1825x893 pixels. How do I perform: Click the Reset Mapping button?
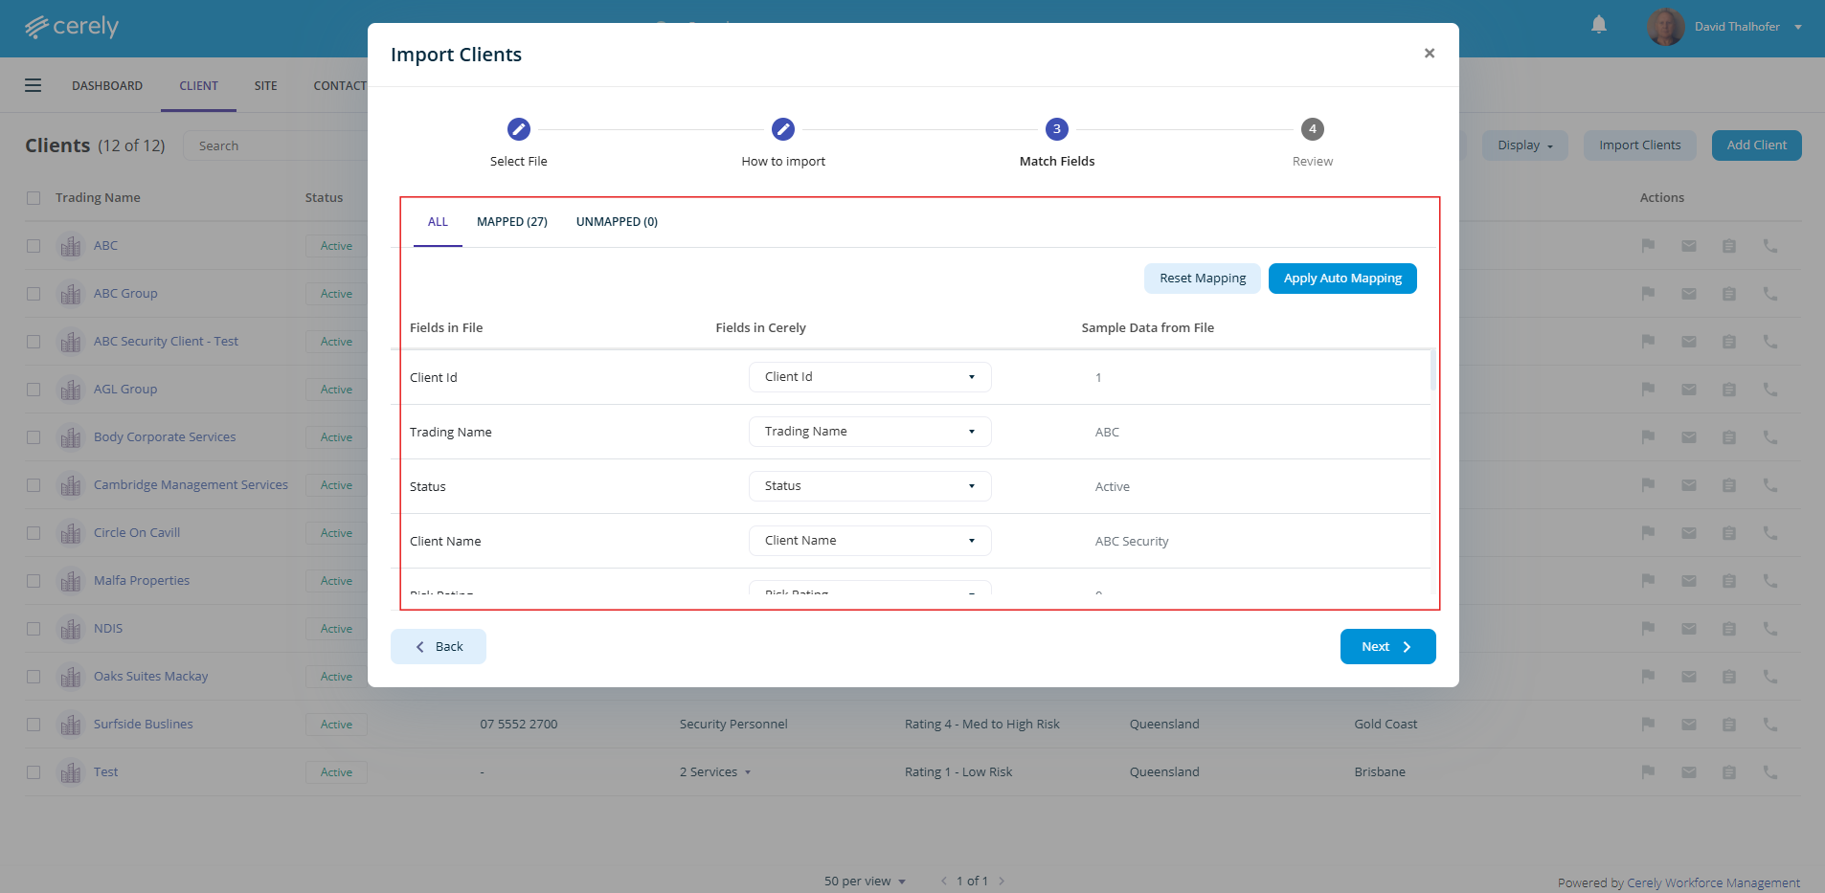tap(1202, 279)
